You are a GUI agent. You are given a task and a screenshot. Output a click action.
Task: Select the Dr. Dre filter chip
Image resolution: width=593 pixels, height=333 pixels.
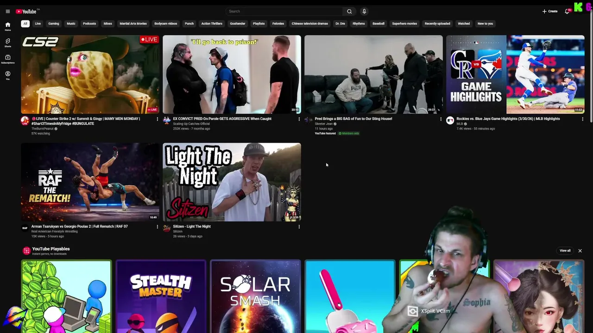pyautogui.click(x=340, y=24)
